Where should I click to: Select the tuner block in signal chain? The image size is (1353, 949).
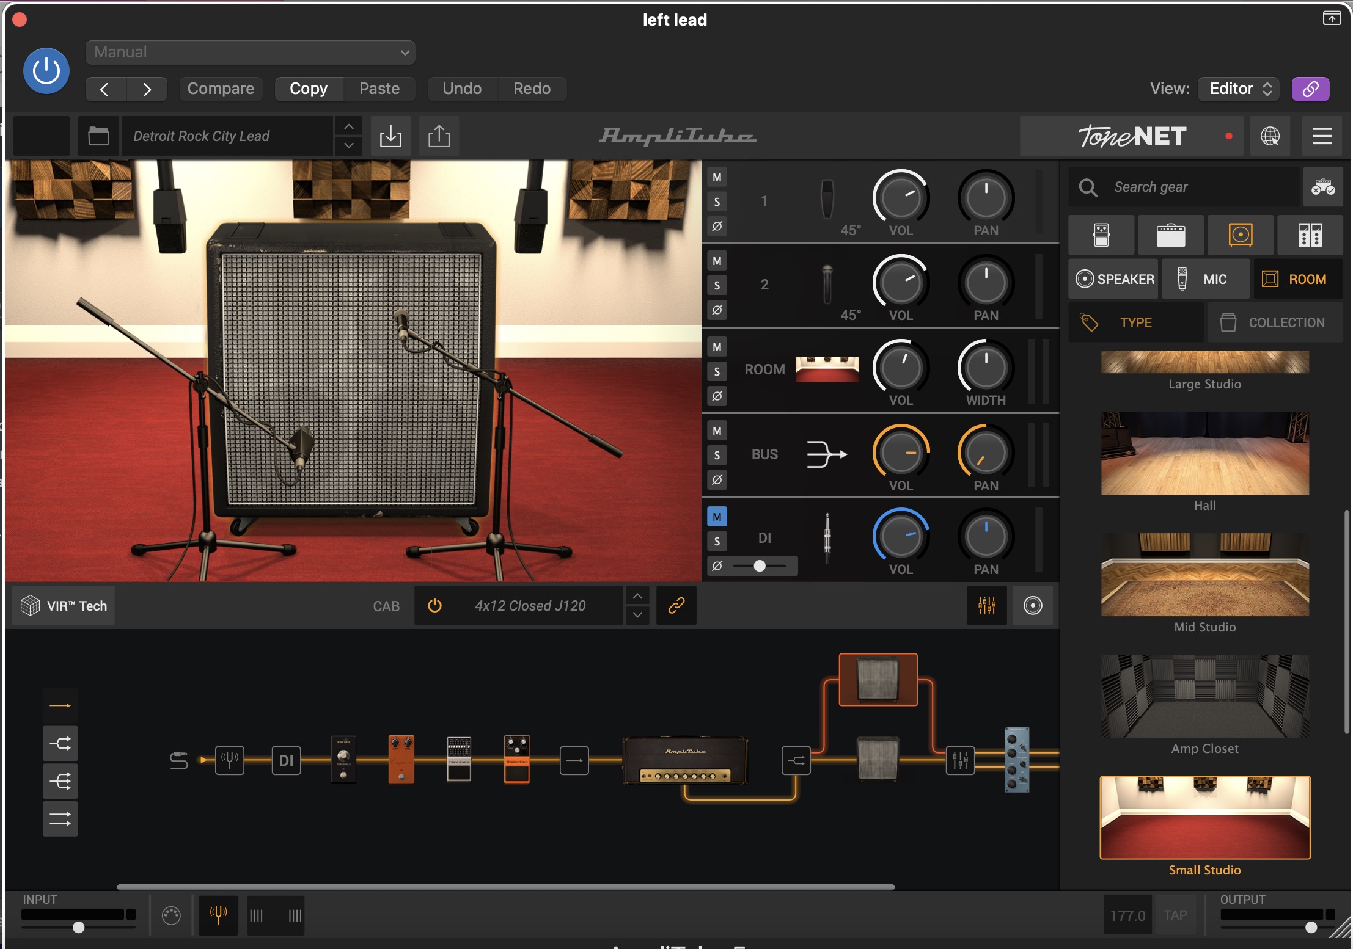[229, 760]
